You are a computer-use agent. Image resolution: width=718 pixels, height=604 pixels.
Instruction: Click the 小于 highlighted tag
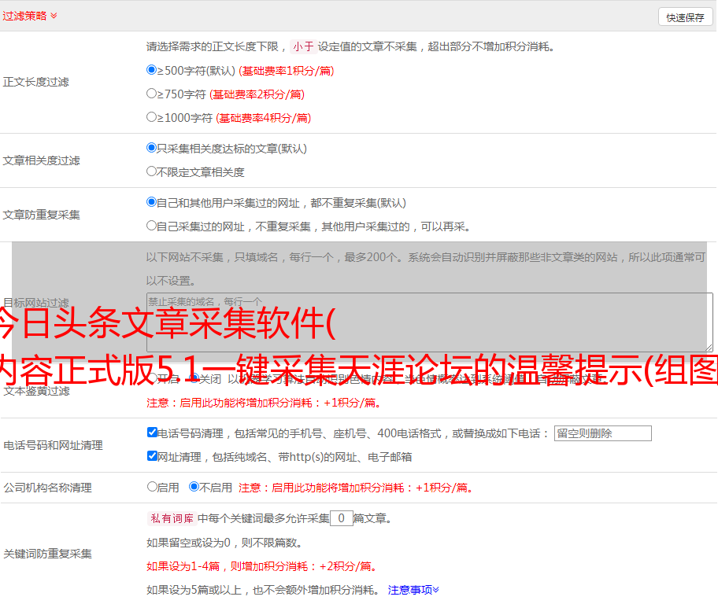(x=303, y=46)
